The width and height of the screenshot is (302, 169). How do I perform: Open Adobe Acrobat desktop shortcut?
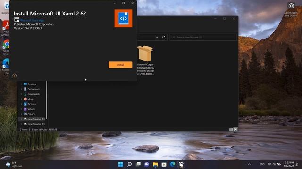click(5, 28)
